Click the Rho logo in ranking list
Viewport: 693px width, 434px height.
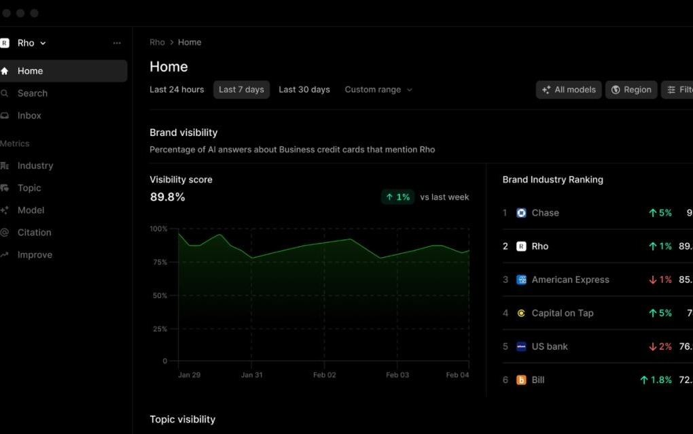pyautogui.click(x=522, y=246)
